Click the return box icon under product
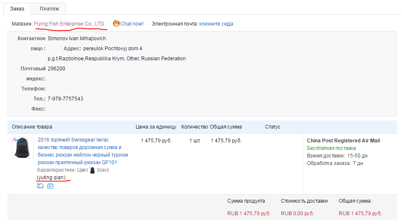402x224 pixels. [50, 186]
